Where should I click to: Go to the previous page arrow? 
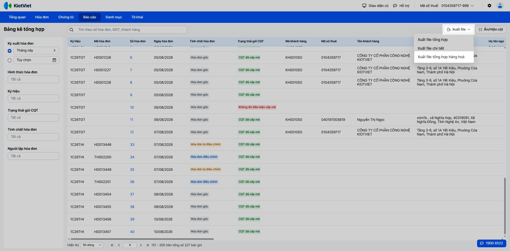(119, 245)
